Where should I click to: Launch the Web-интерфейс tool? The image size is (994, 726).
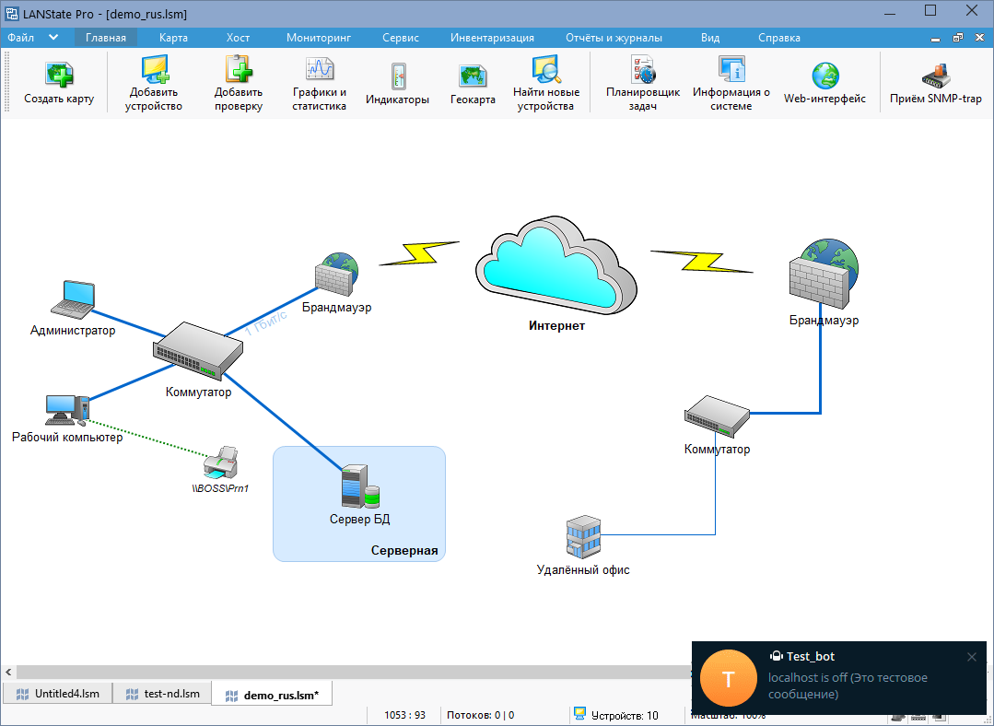[824, 82]
